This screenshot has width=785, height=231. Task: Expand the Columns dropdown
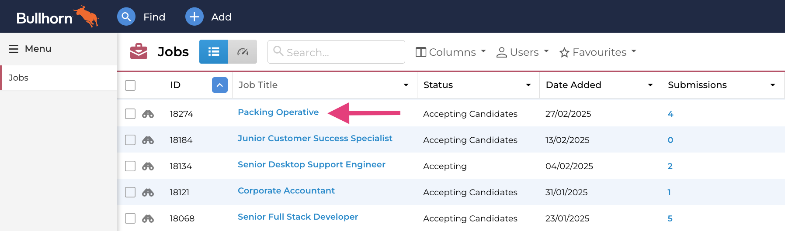(x=451, y=52)
